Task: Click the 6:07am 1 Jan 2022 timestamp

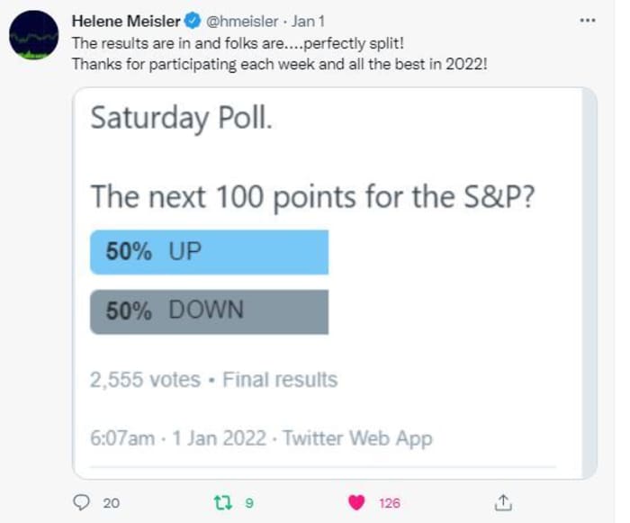Action: coord(177,438)
